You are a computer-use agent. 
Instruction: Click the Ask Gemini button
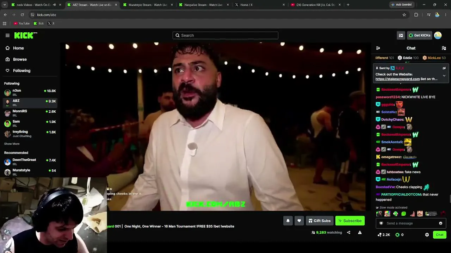pyautogui.click(x=401, y=5)
